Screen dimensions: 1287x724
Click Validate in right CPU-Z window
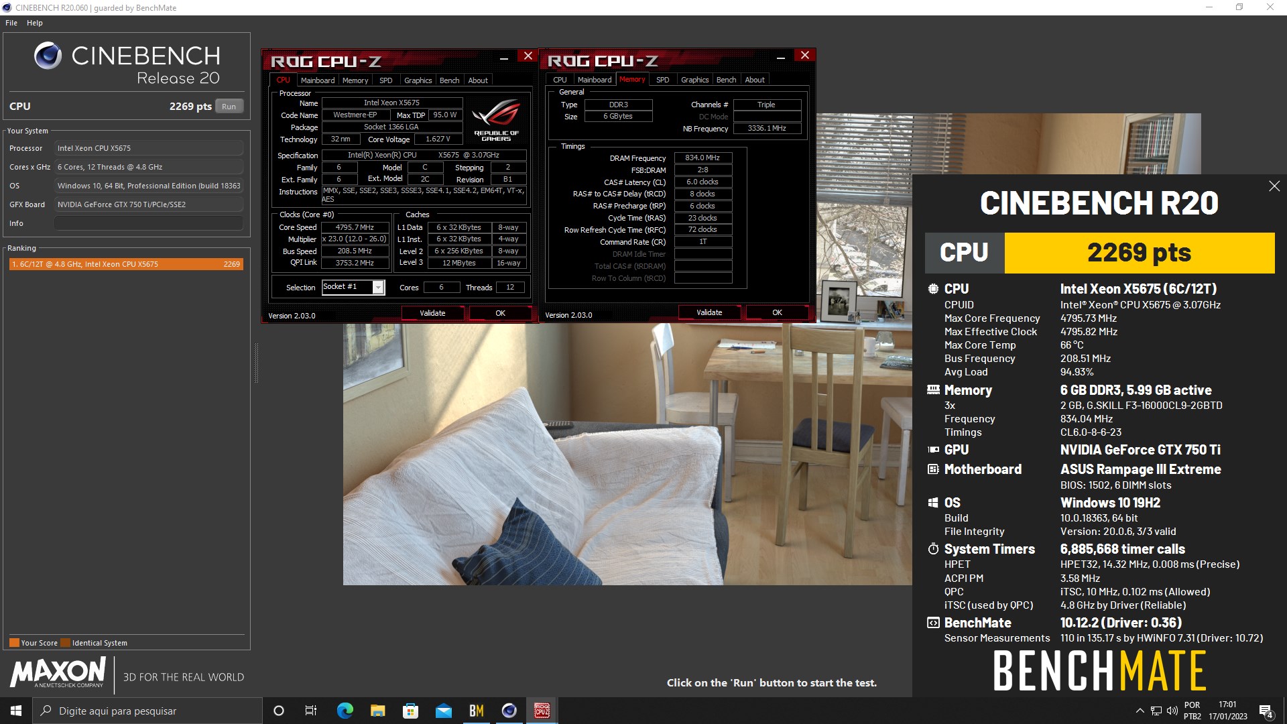tap(709, 312)
